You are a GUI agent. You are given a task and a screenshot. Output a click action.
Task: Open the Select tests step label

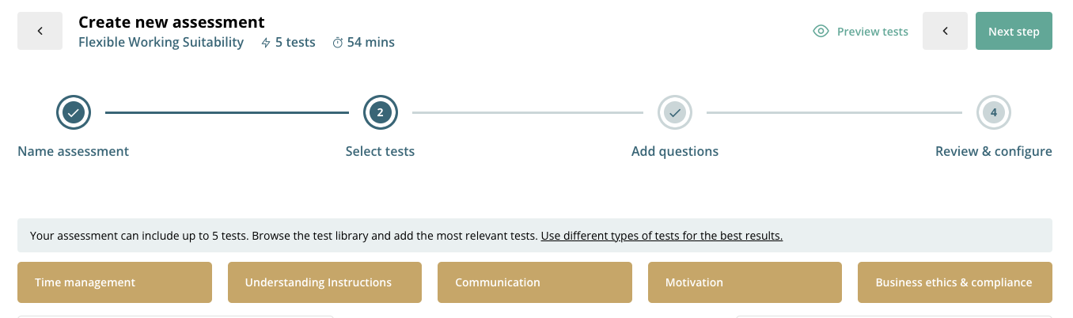pos(380,151)
